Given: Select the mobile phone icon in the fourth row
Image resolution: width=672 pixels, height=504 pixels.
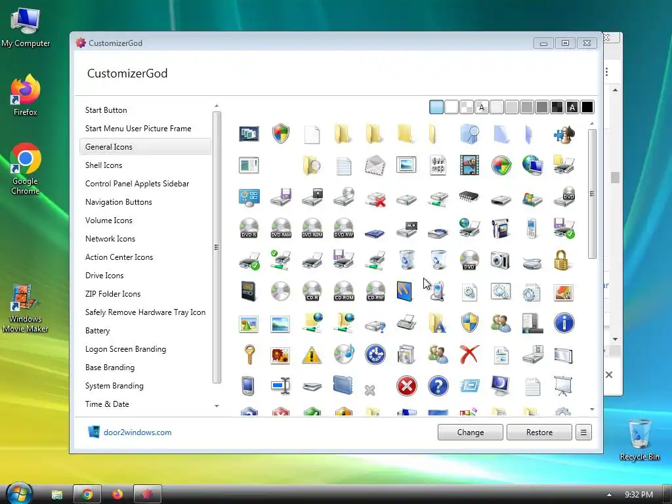Looking at the screenshot, I should click(x=532, y=228).
